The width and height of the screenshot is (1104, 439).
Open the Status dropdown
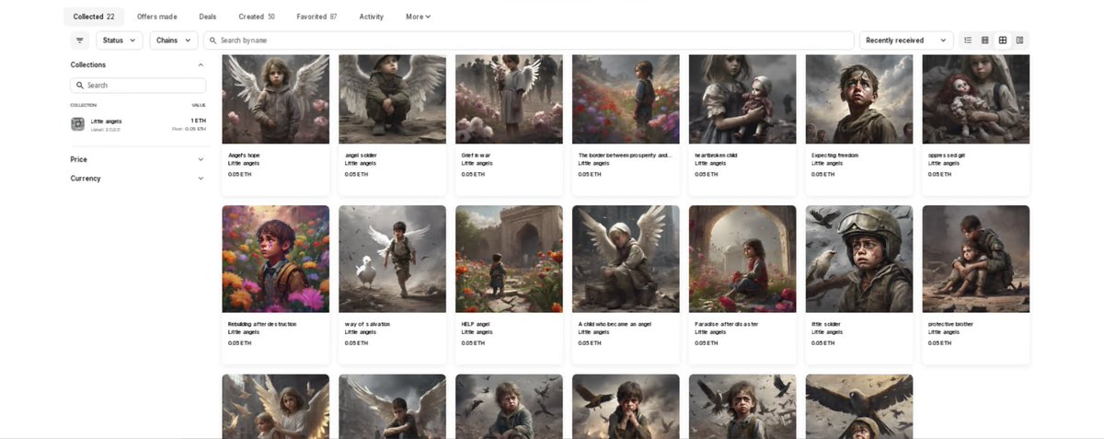pyautogui.click(x=120, y=40)
